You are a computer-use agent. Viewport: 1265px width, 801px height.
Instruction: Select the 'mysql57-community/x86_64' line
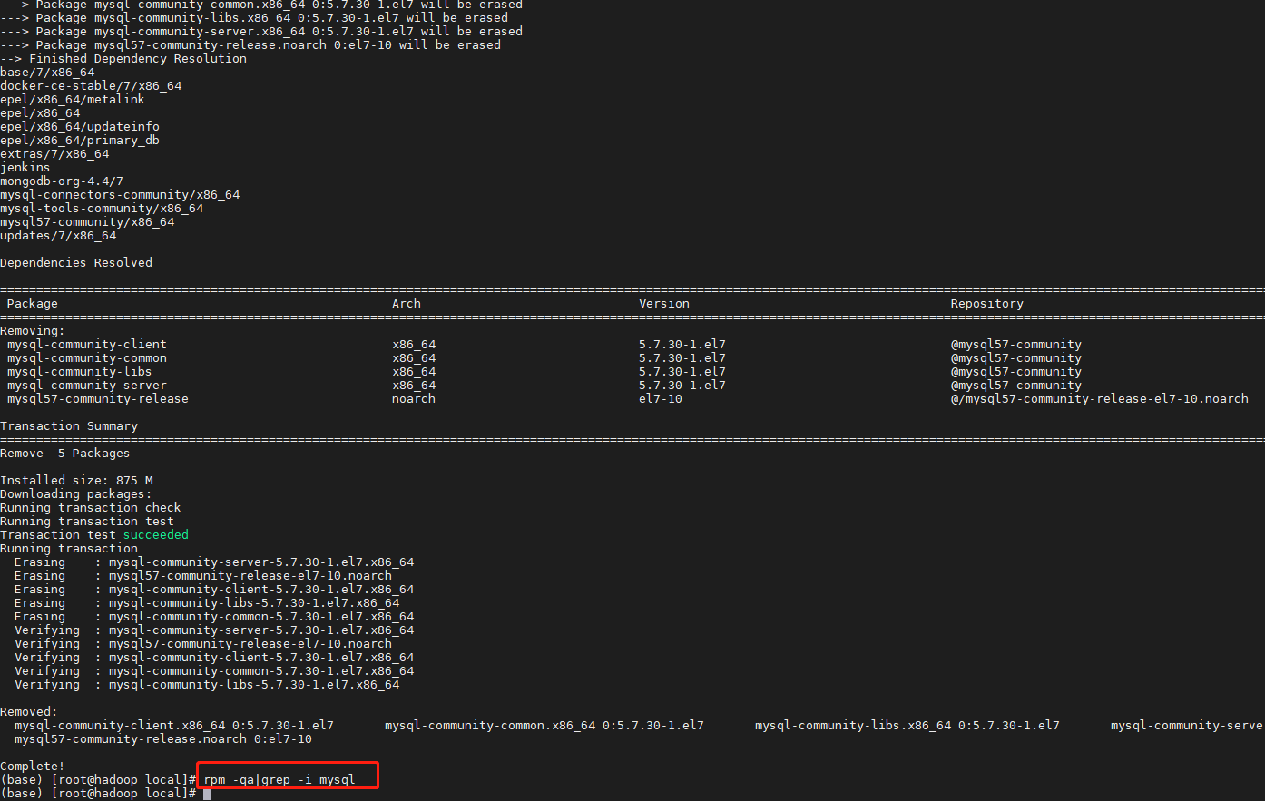(87, 221)
